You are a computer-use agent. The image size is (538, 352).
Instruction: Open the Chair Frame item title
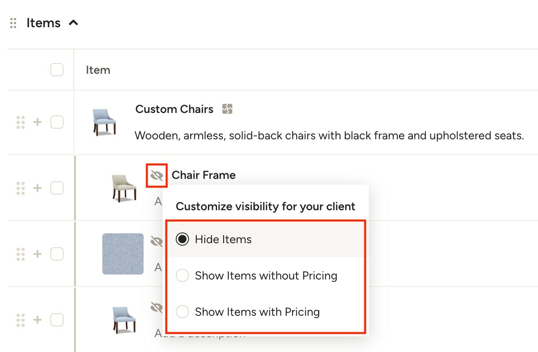pos(204,175)
